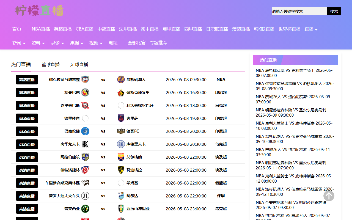The image size is (352, 220).
Task: Click 高清直播 for the 阿拉伯建筑 match
Action: (x=27, y=157)
